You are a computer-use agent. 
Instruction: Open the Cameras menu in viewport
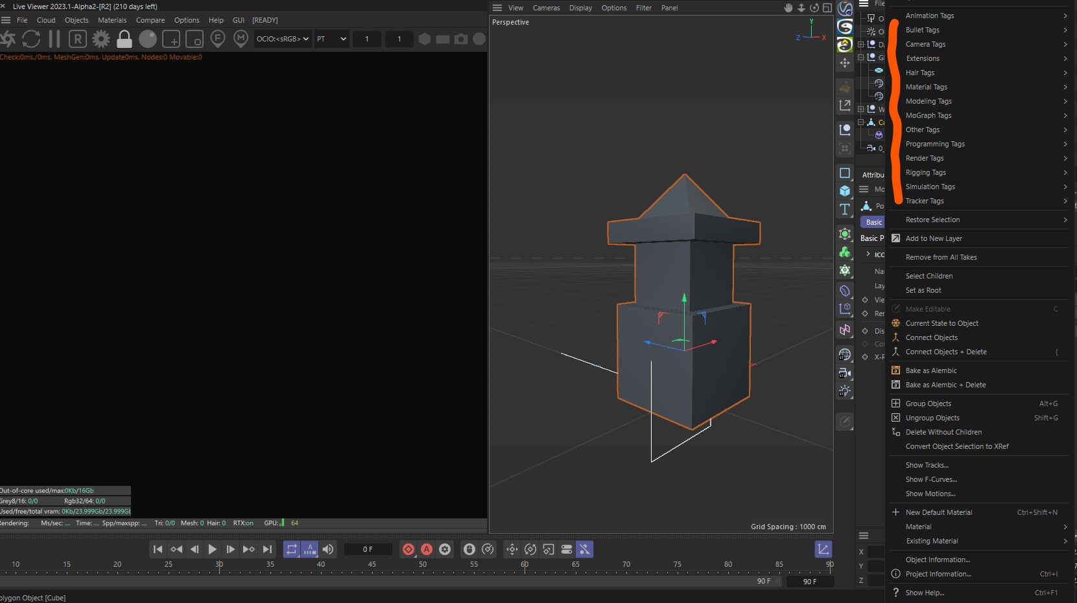[x=546, y=8]
